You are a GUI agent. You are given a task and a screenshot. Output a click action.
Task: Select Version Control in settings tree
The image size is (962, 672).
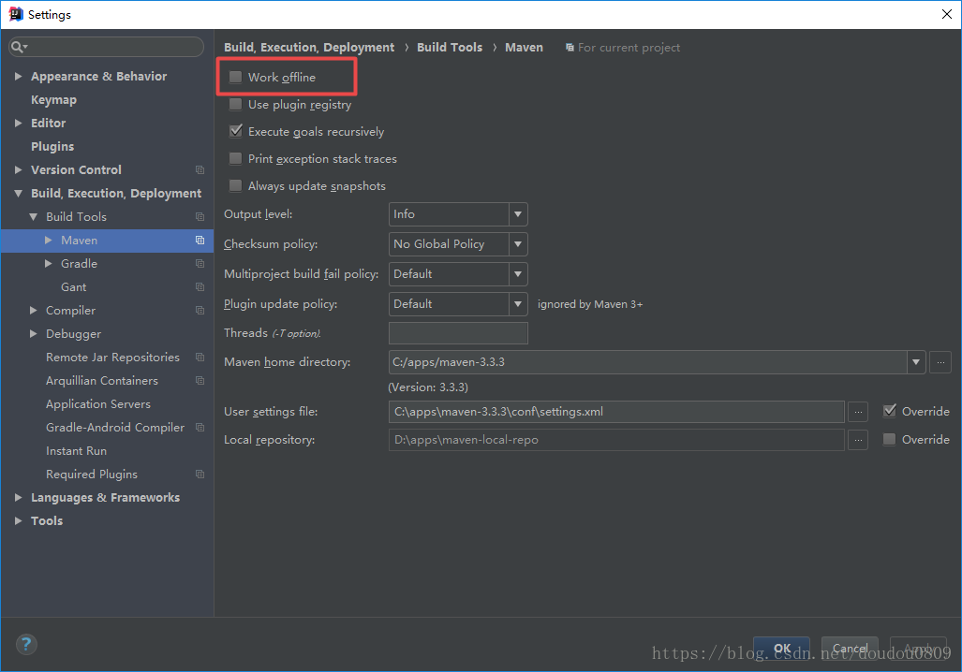(76, 169)
